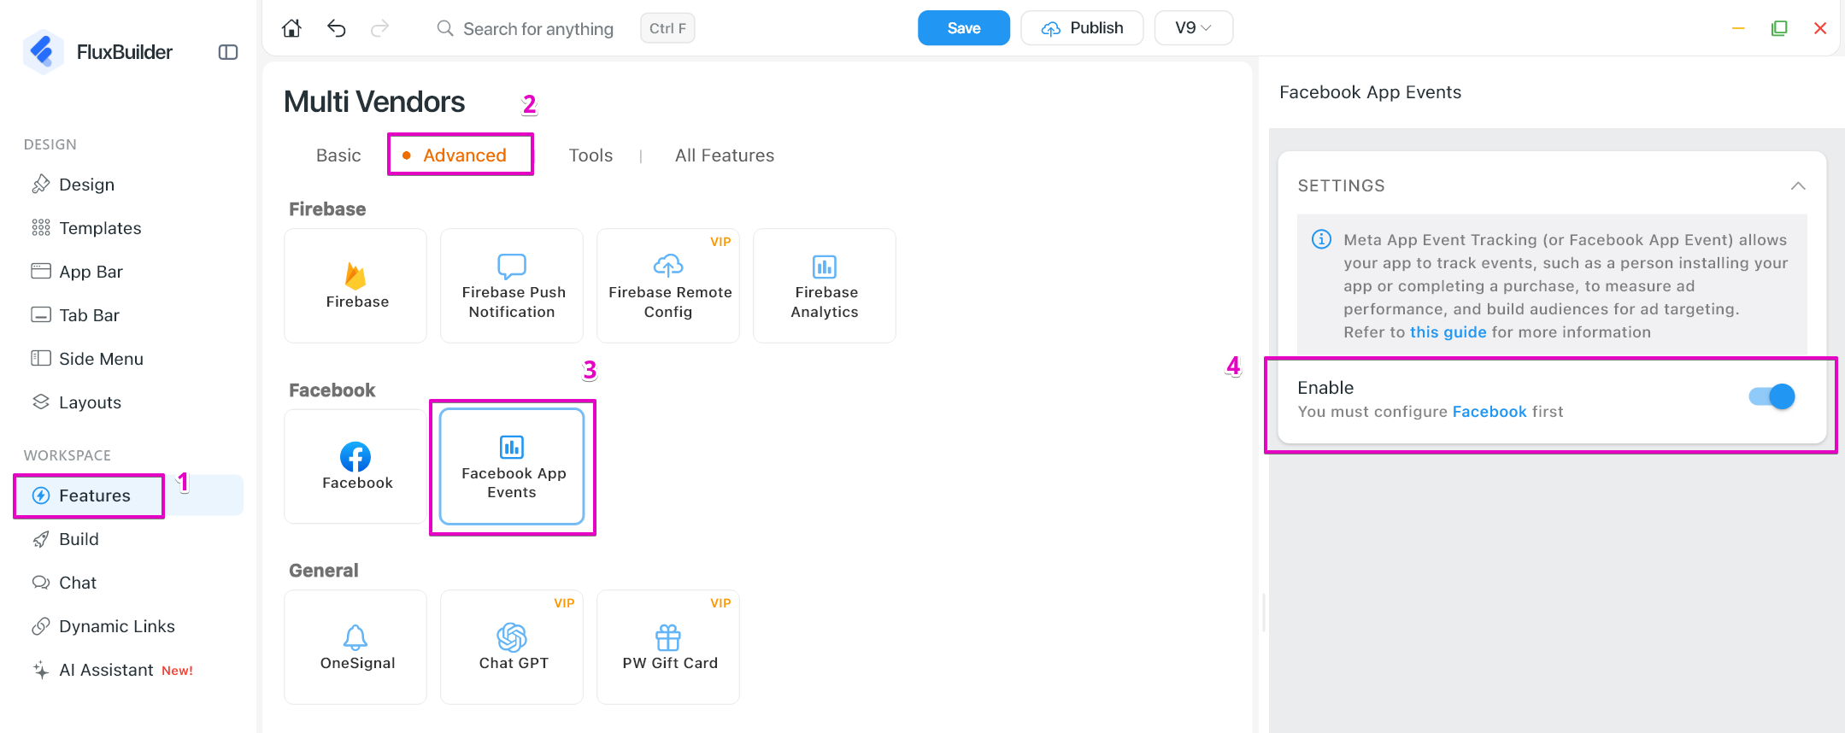This screenshot has width=1845, height=733.
Task: Open Firebase Remote Config card
Action: [668, 285]
